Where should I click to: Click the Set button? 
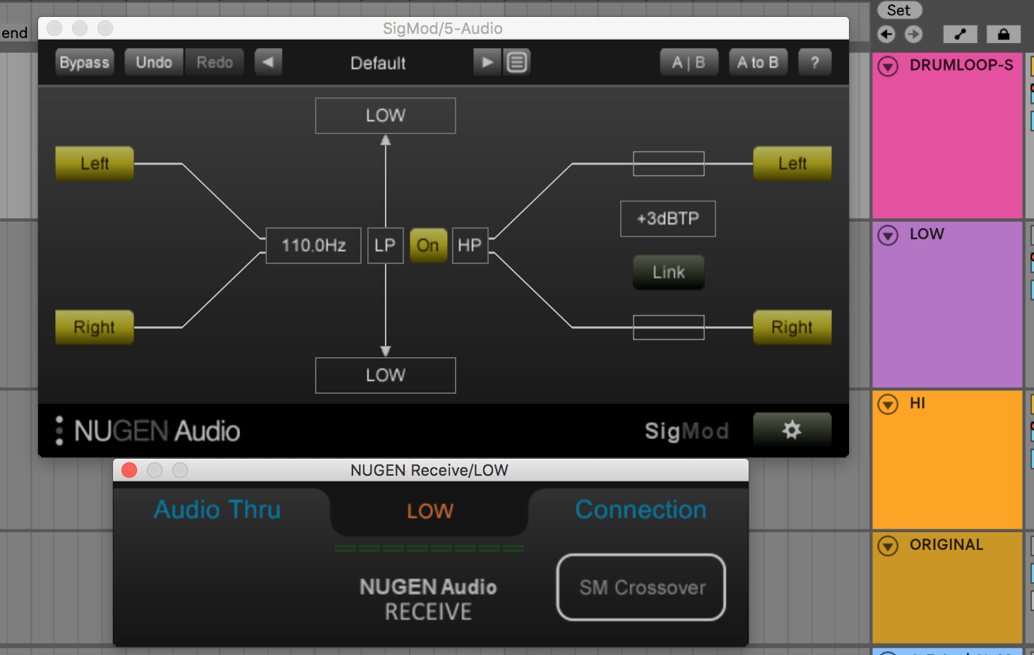899,10
